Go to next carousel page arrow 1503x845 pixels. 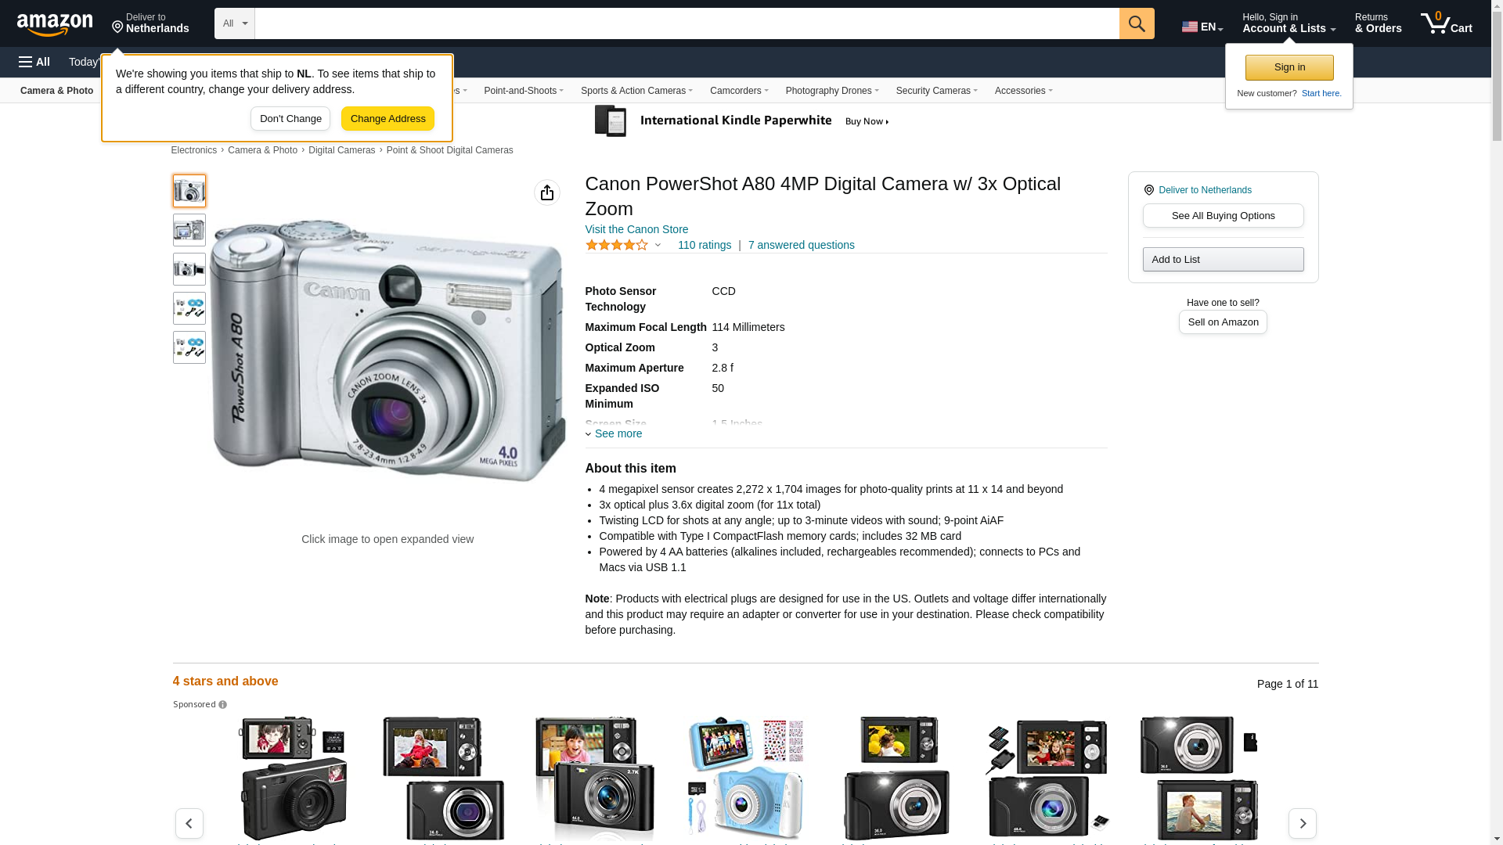(1302, 823)
